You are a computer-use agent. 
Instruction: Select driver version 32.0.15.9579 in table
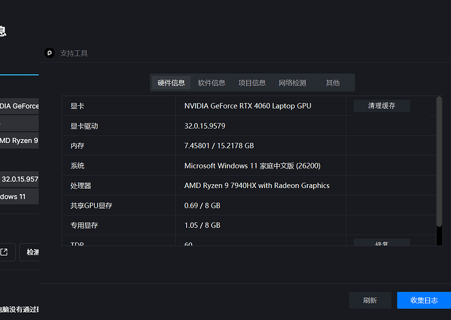pyautogui.click(x=205, y=126)
